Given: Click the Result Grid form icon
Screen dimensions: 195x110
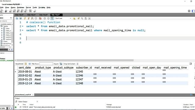Looking at the screenshot, I should [x=26, y=64].
